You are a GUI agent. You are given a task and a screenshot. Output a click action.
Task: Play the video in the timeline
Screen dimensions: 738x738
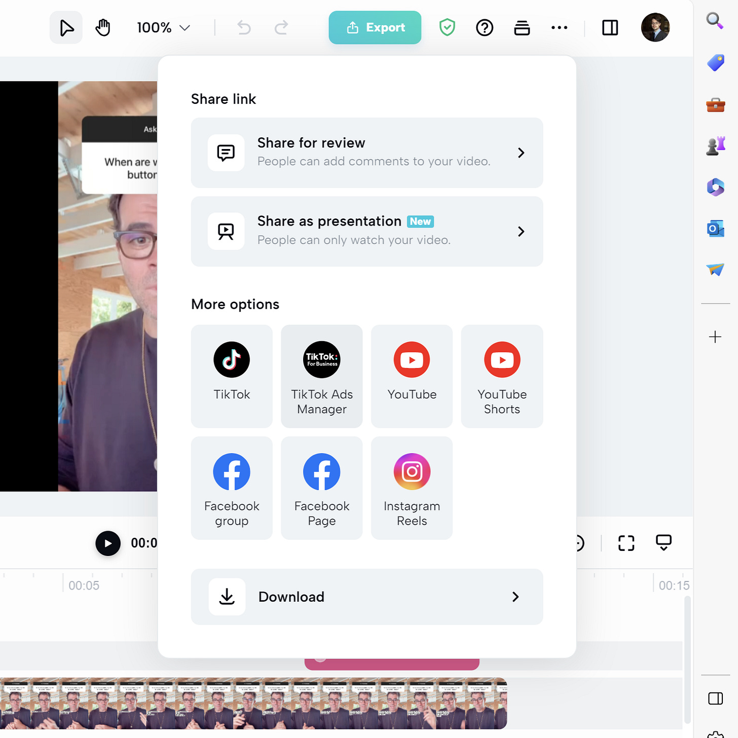click(108, 543)
